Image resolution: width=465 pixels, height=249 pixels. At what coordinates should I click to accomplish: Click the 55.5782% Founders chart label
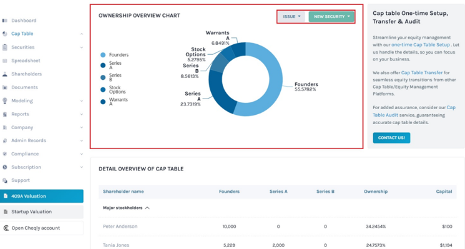(x=305, y=89)
